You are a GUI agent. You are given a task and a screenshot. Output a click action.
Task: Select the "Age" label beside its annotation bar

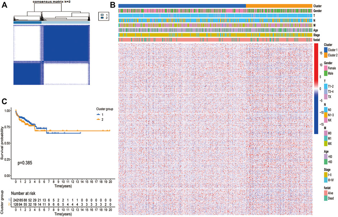[x=316, y=30]
